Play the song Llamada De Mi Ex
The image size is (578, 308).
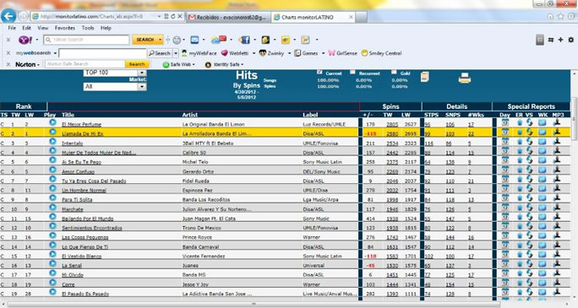pos(52,132)
